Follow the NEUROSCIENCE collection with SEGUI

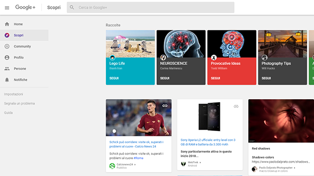(165, 78)
